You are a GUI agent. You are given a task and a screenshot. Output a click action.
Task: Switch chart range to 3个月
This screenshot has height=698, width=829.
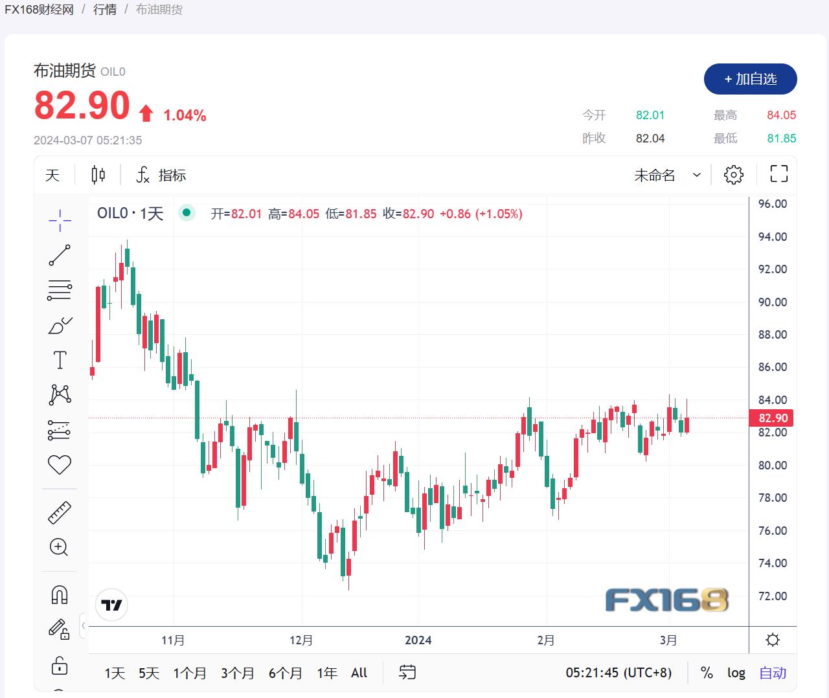click(237, 673)
